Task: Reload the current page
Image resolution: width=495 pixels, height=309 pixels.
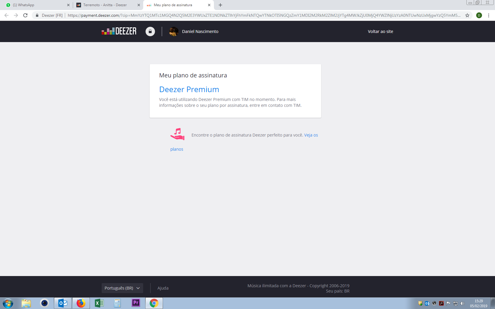Action: coord(25,15)
